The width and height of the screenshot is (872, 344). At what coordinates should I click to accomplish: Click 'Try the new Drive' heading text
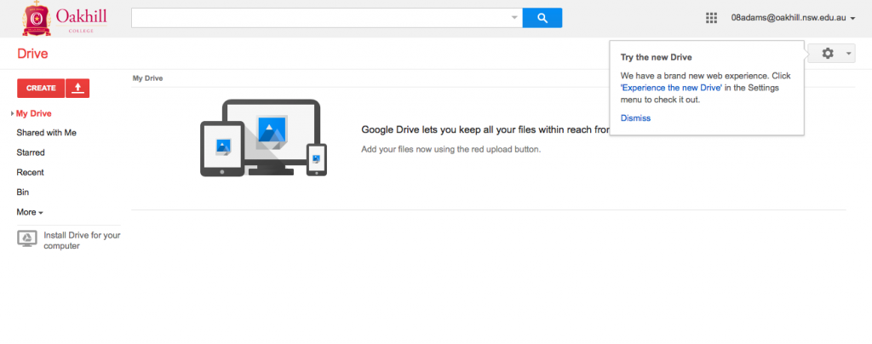point(657,57)
